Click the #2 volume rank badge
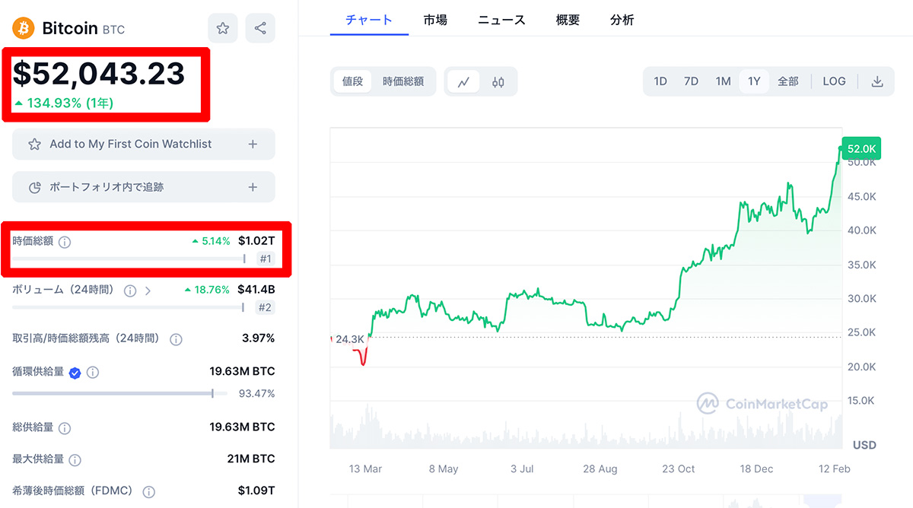Viewport: 913px width, 508px height. pyautogui.click(x=266, y=307)
